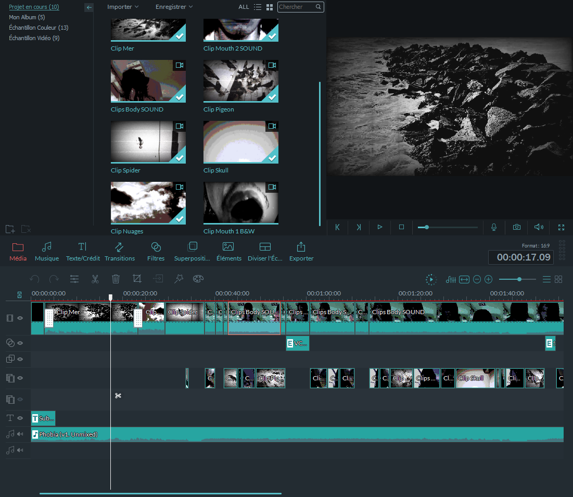Open the Transitions tab
573x497 pixels.
point(120,252)
